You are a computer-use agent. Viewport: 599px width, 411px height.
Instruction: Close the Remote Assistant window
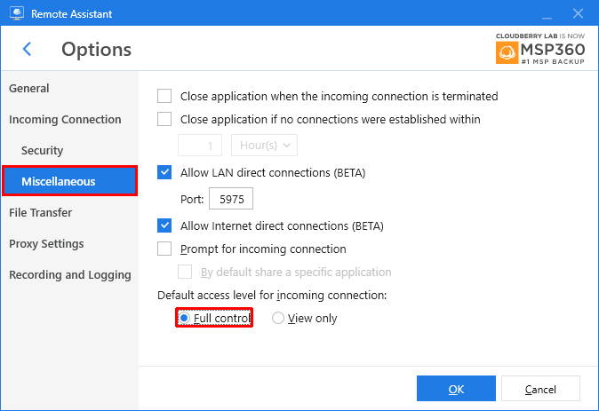(x=578, y=13)
